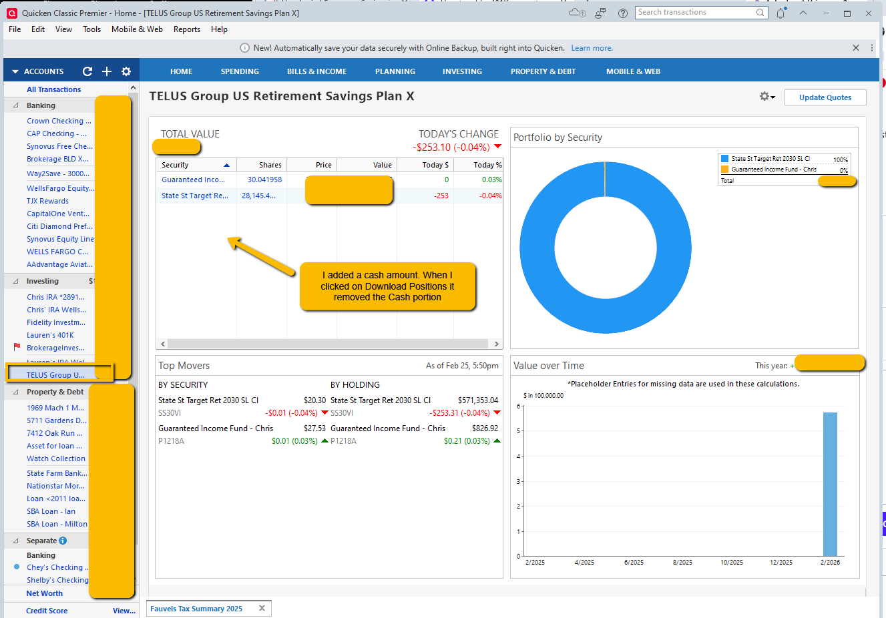Collapse the Banking account group
Image resolution: width=886 pixels, height=618 pixels.
[15, 105]
